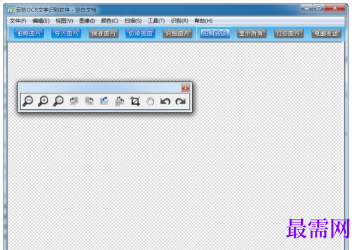Click the rotate left icon
The height and width of the screenshot is (250, 363).
89,101
